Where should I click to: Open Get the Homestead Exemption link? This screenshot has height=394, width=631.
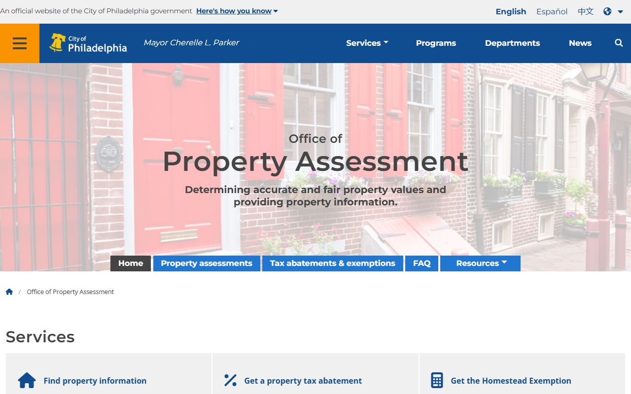511,381
